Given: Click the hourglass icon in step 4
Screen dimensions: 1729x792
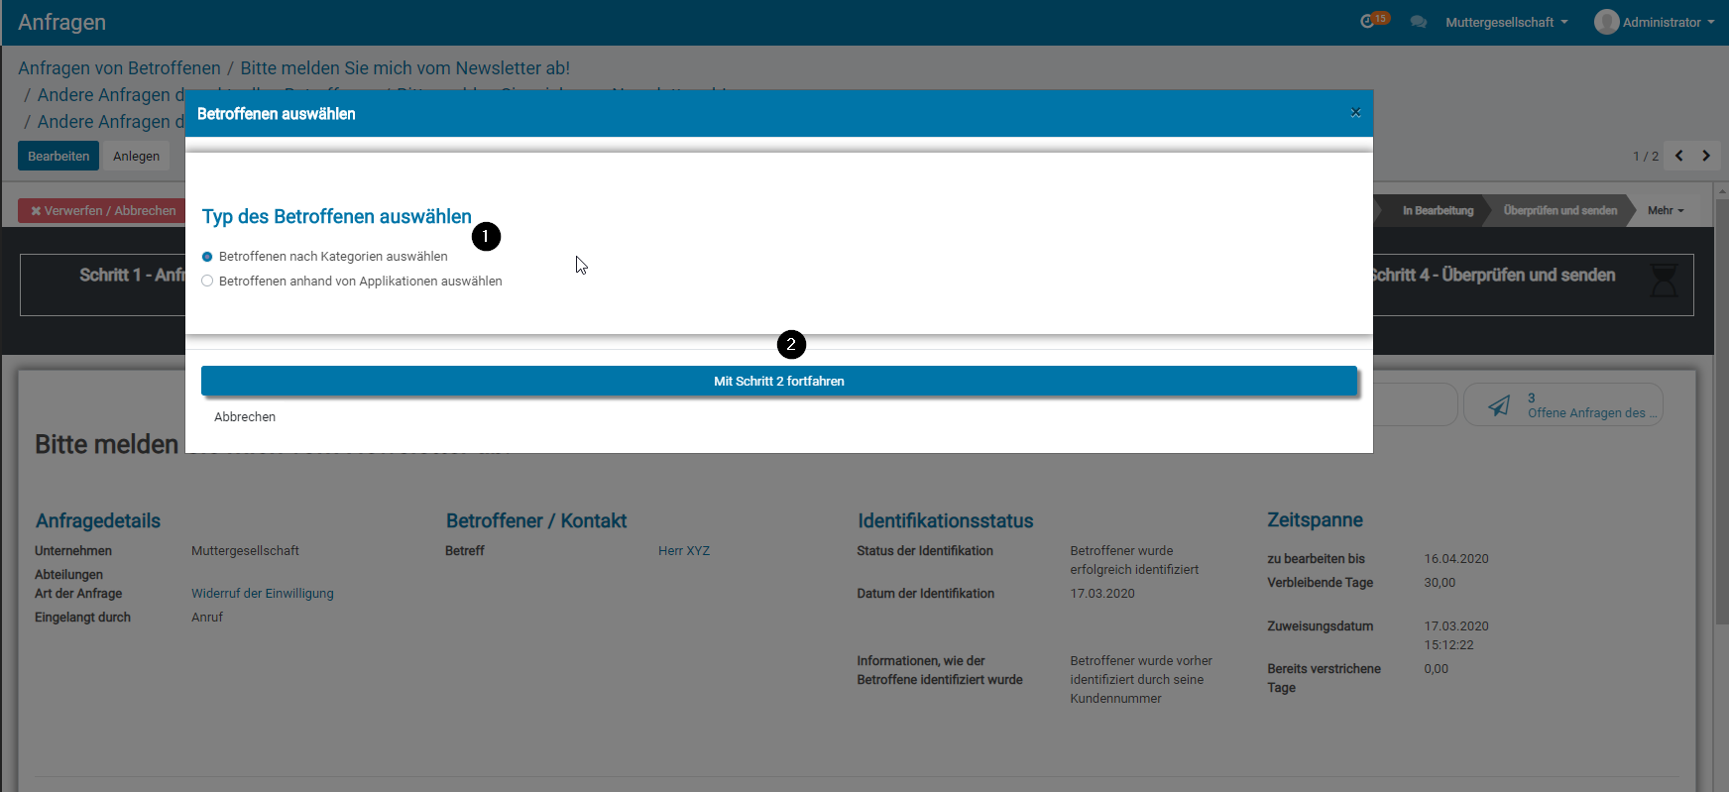Looking at the screenshot, I should coord(1664,281).
